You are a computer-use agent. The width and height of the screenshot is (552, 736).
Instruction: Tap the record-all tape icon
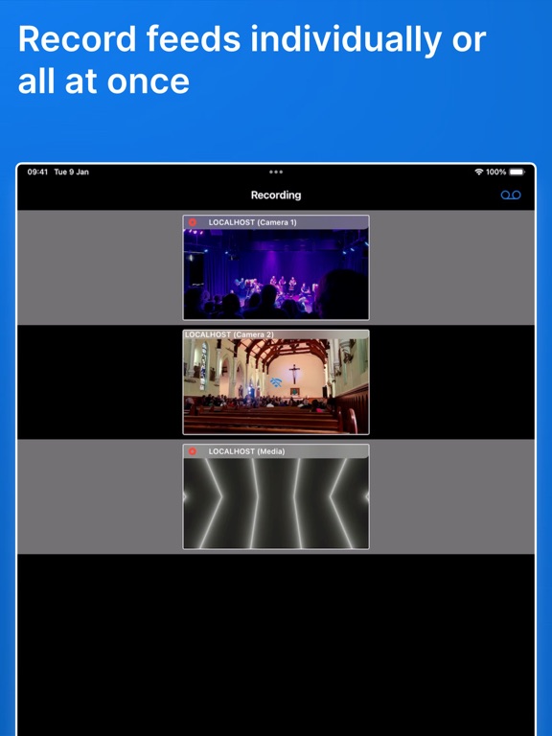[x=511, y=195]
